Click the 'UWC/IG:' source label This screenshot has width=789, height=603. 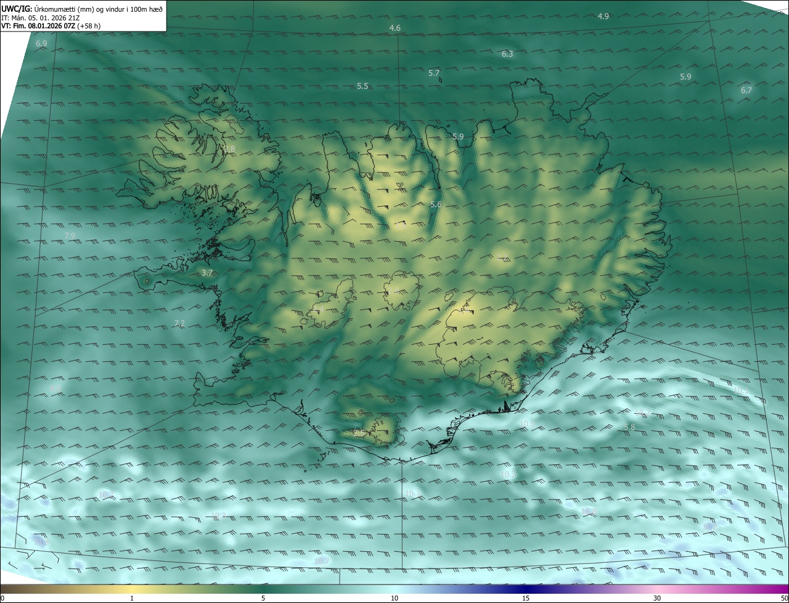coord(17,9)
